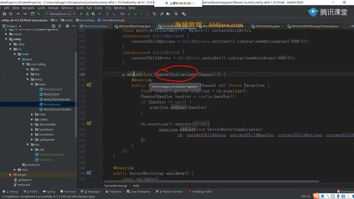Click the Git commit green checkmark icon
The height and width of the screenshot is (199, 354).
[x=135, y=14]
